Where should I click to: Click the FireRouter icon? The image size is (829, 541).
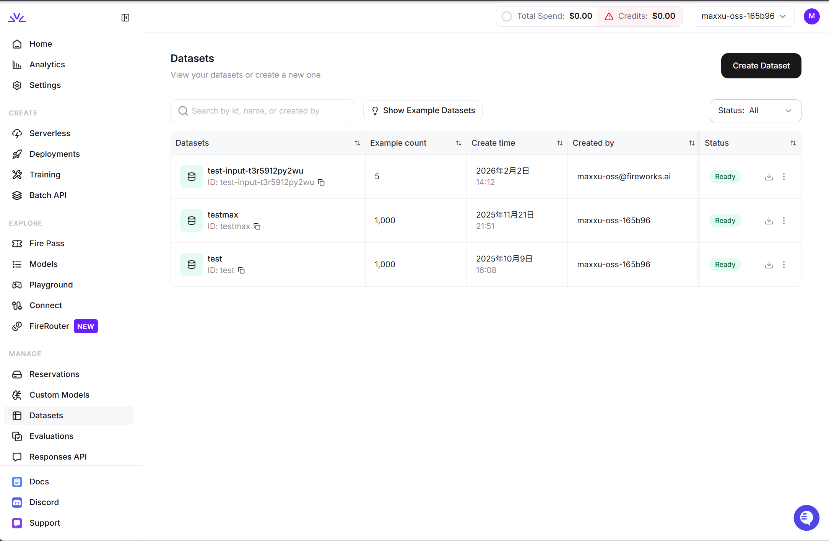pyautogui.click(x=17, y=326)
